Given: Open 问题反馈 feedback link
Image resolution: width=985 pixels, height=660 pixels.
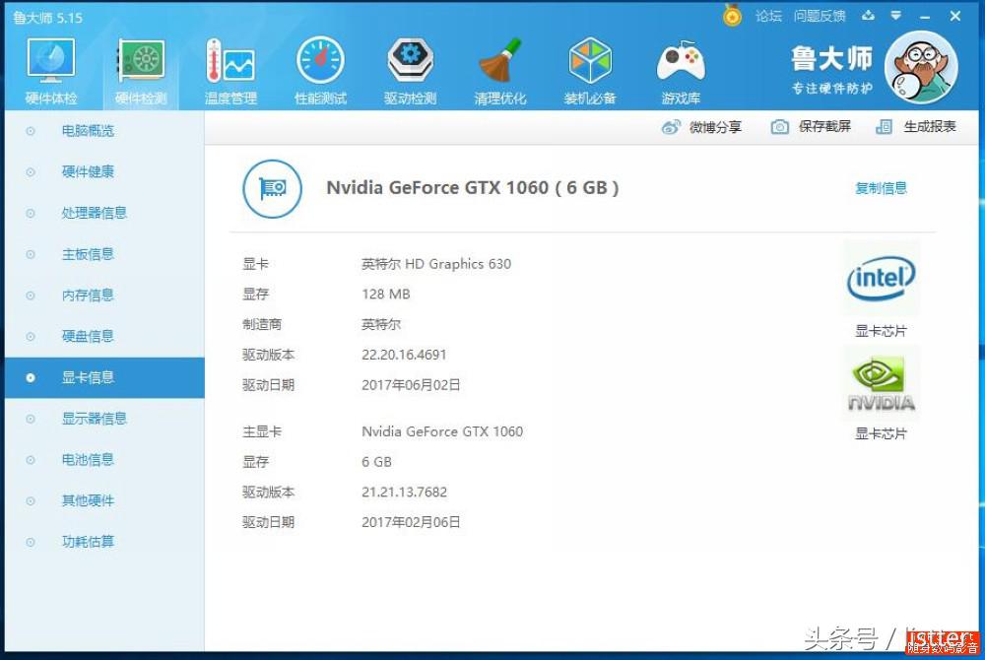Looking at the screenshot, I should coord(820,16).
